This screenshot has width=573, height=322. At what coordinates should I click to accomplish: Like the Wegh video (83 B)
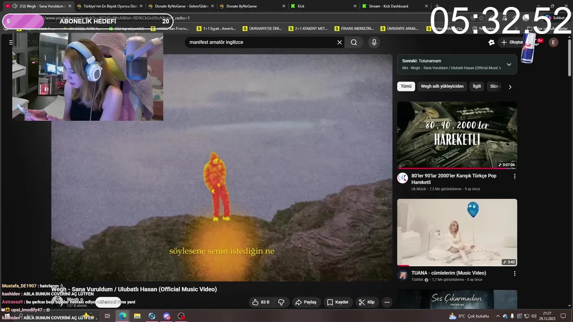261,302
